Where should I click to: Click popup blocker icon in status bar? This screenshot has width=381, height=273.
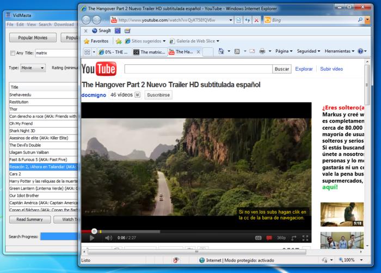(x=176, y=260)
